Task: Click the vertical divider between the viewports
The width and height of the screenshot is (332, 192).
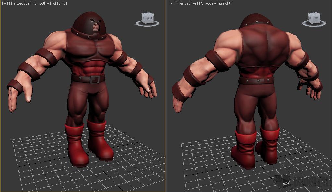Action: [x=166, y=96]
